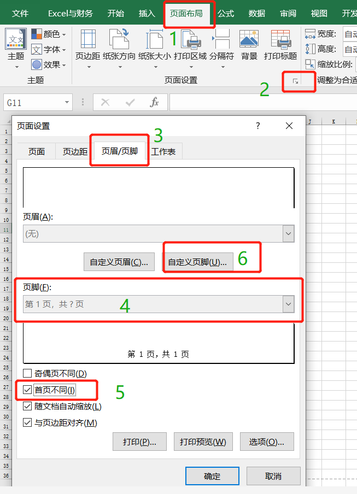This screenshot has height=494, width=357.
Task: Click the 背景 background icon
Action: point(249,39)
